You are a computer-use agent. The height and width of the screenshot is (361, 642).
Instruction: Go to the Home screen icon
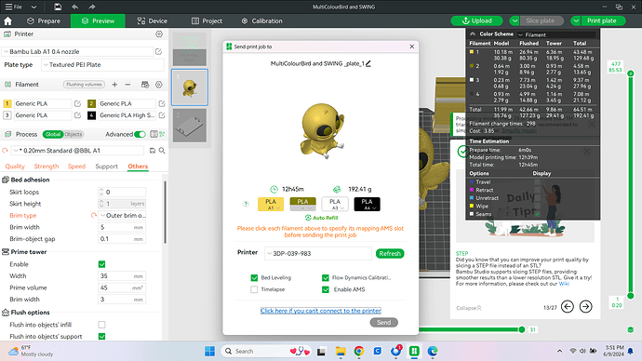(7, 20)
